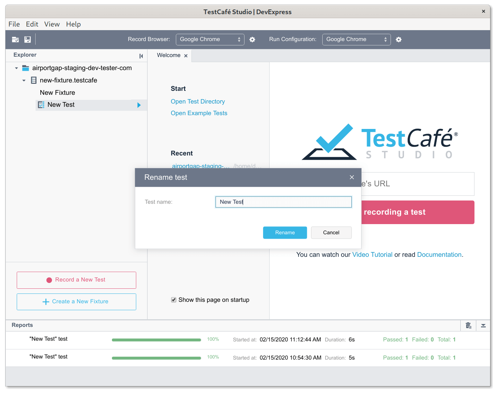Click the Open Test Directory toolbar icon

15,40
